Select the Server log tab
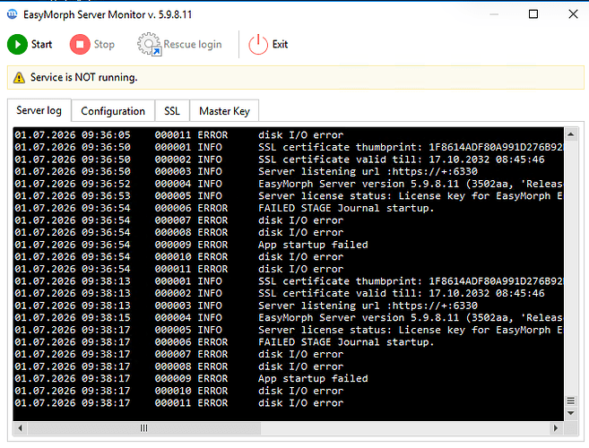The width and height of the screenshot is (589, 448). tap(39, 110)
